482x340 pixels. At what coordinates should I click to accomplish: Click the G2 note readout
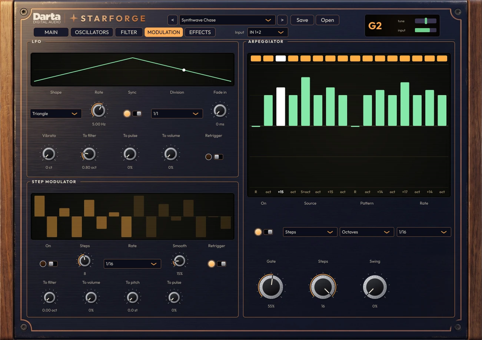[x=375, y=26]
